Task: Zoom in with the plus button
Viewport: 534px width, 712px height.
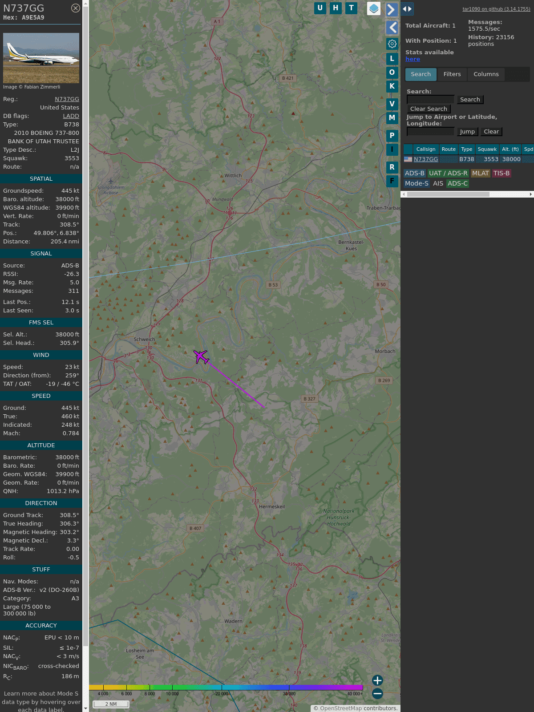Action: (377, 680)
